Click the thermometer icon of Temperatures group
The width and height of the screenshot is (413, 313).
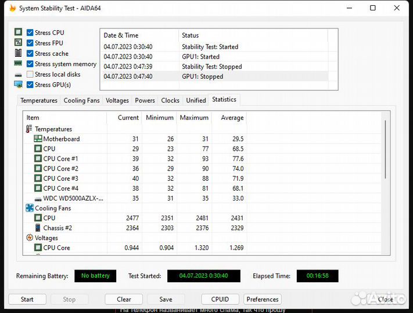click(29, 129)
